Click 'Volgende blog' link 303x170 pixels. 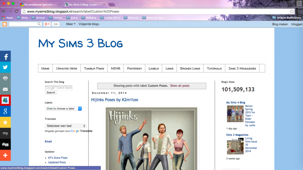tap(89, 24)
